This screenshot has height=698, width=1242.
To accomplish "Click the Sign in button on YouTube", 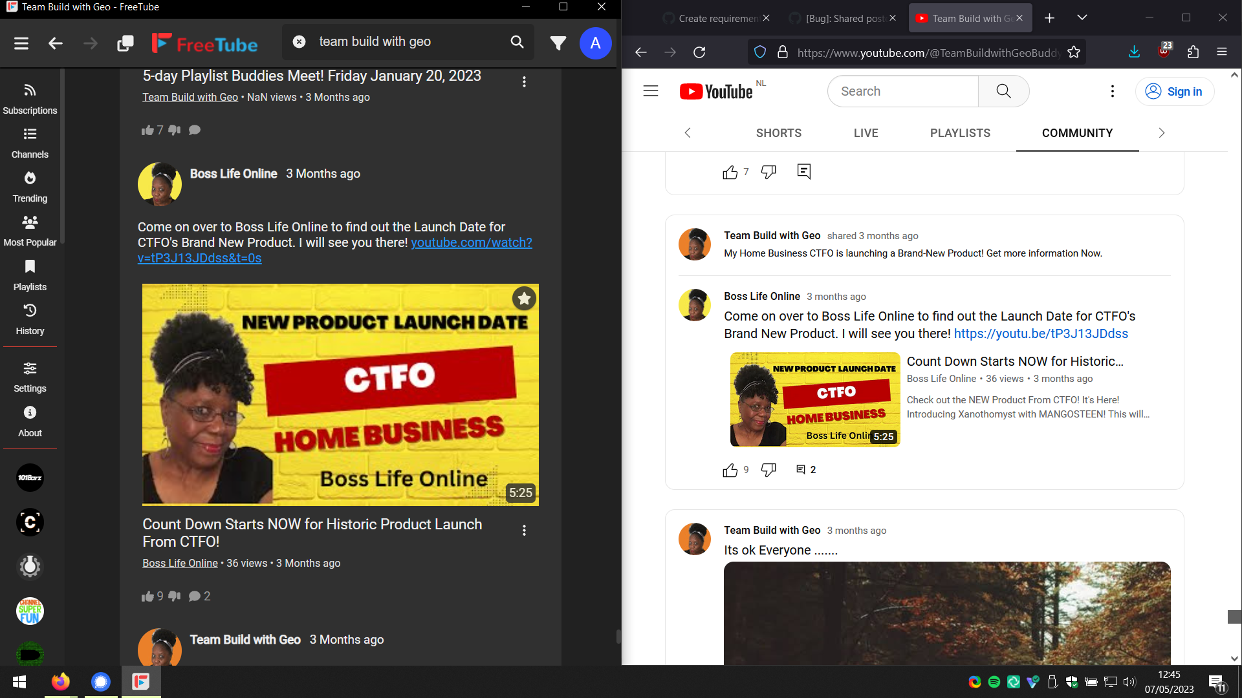I will [x=1175, y=91].
